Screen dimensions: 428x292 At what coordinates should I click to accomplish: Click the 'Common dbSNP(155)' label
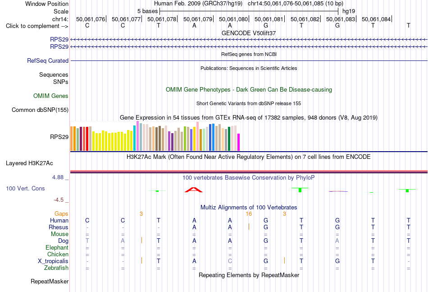click(40, 110)
